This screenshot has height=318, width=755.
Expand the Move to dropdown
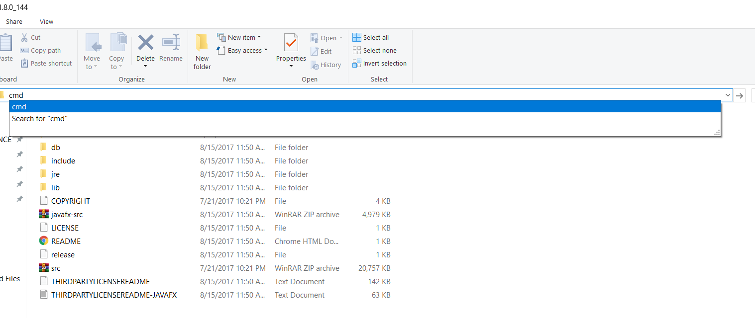coord(92,63)
